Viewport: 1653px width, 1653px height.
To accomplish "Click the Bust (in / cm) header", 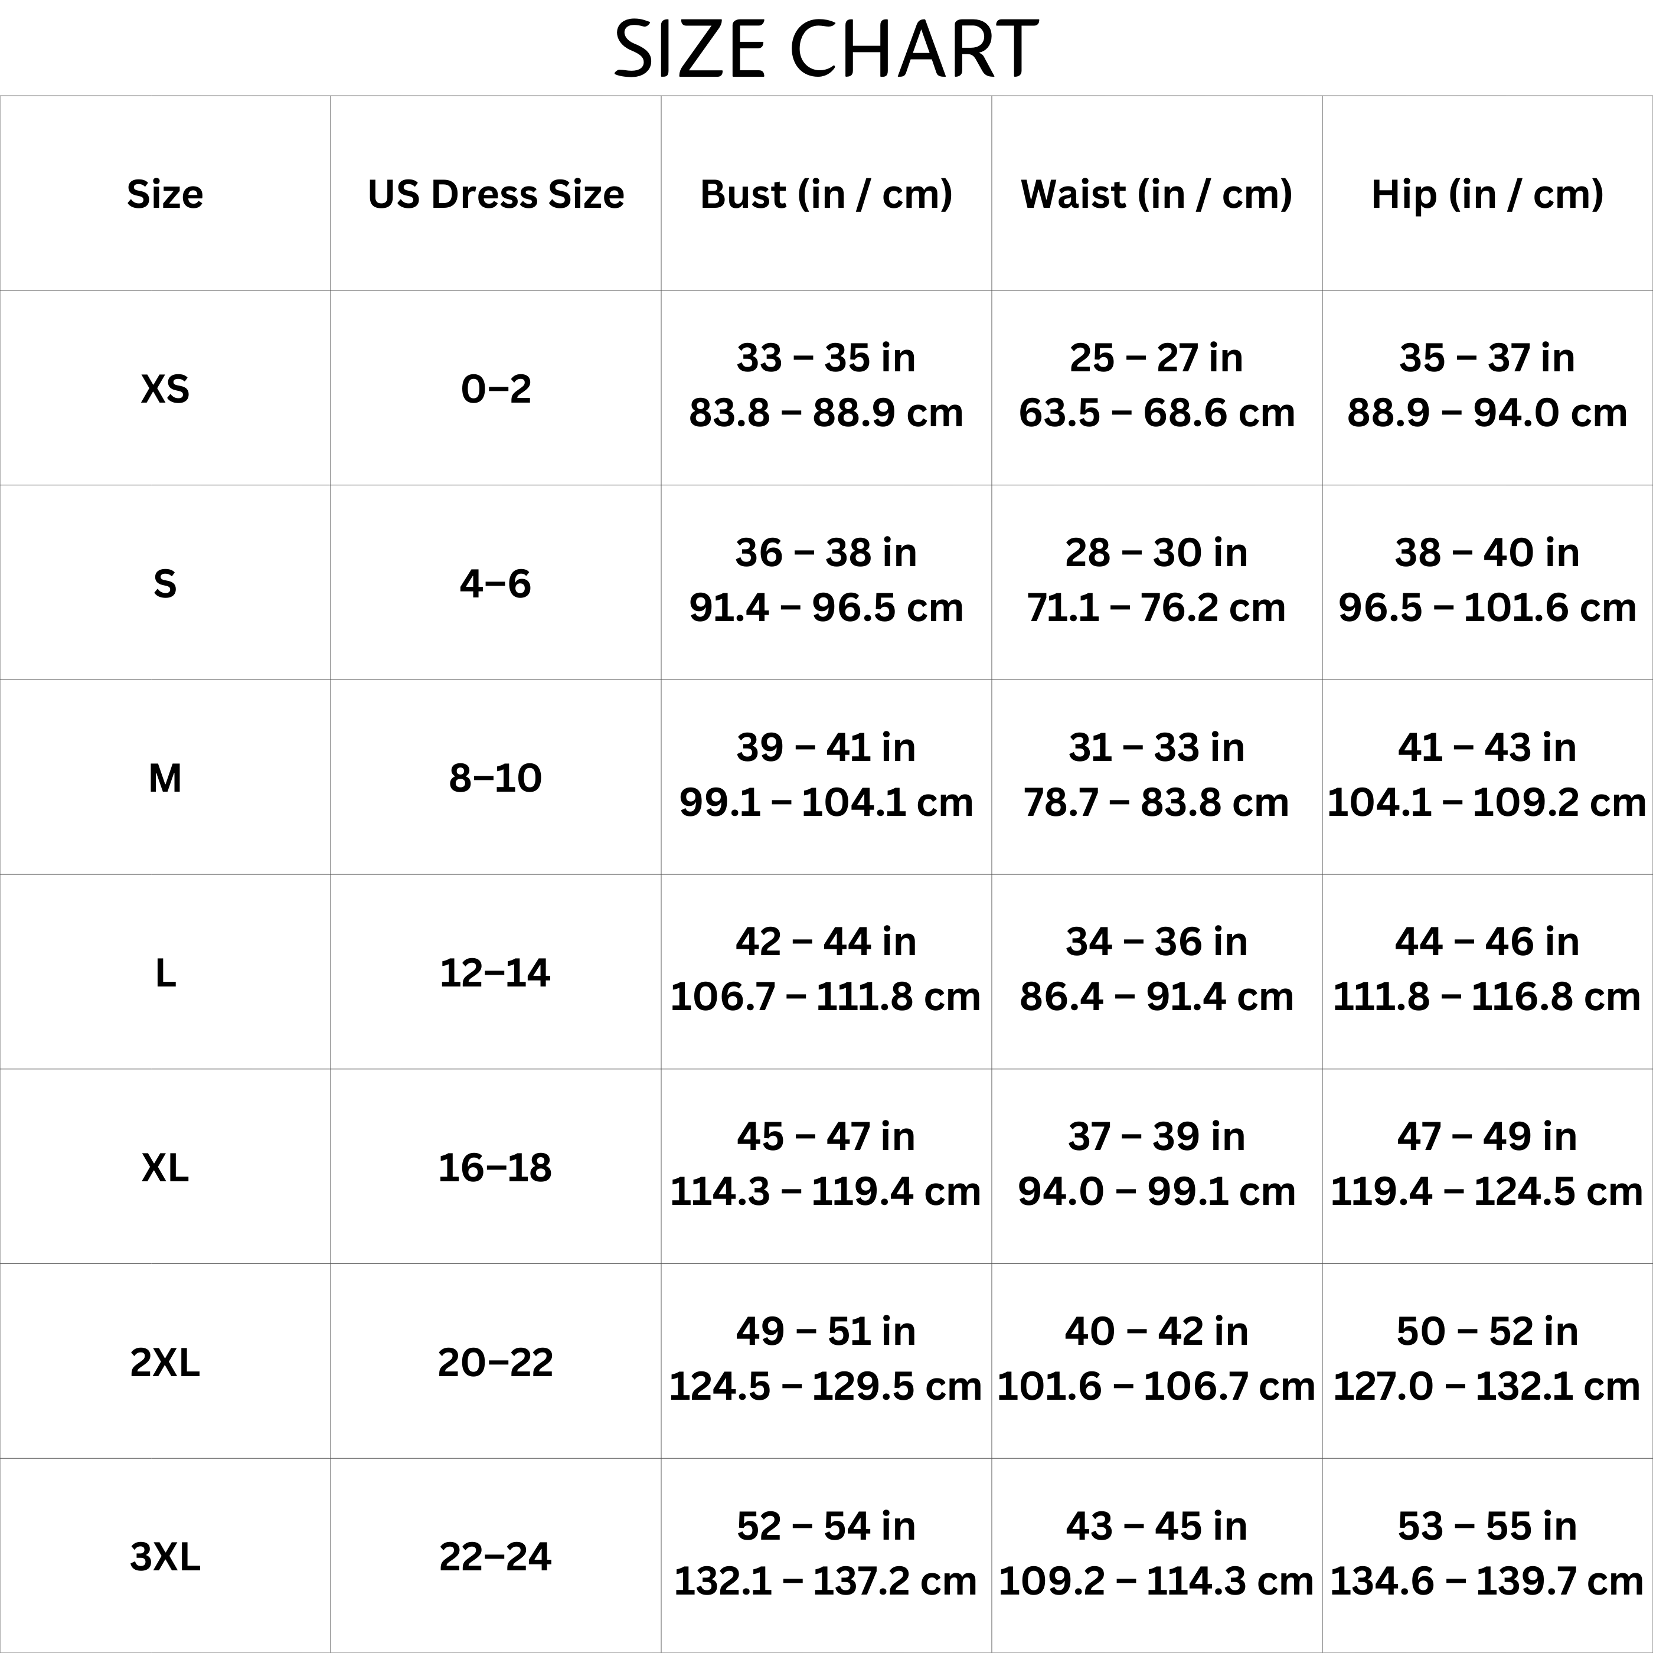I will pyautogui.click(x=826, y=194).
